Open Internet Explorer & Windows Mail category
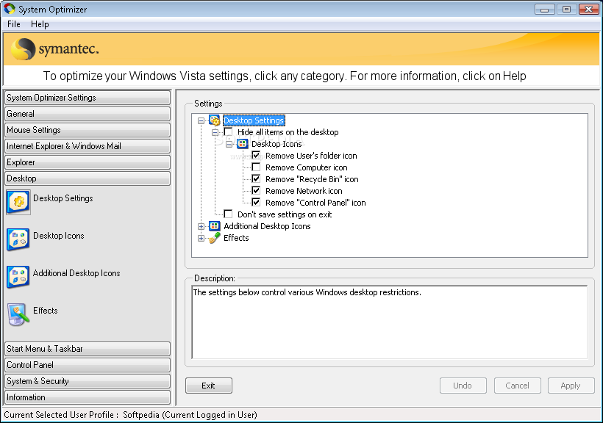 (x=88, y=146)
